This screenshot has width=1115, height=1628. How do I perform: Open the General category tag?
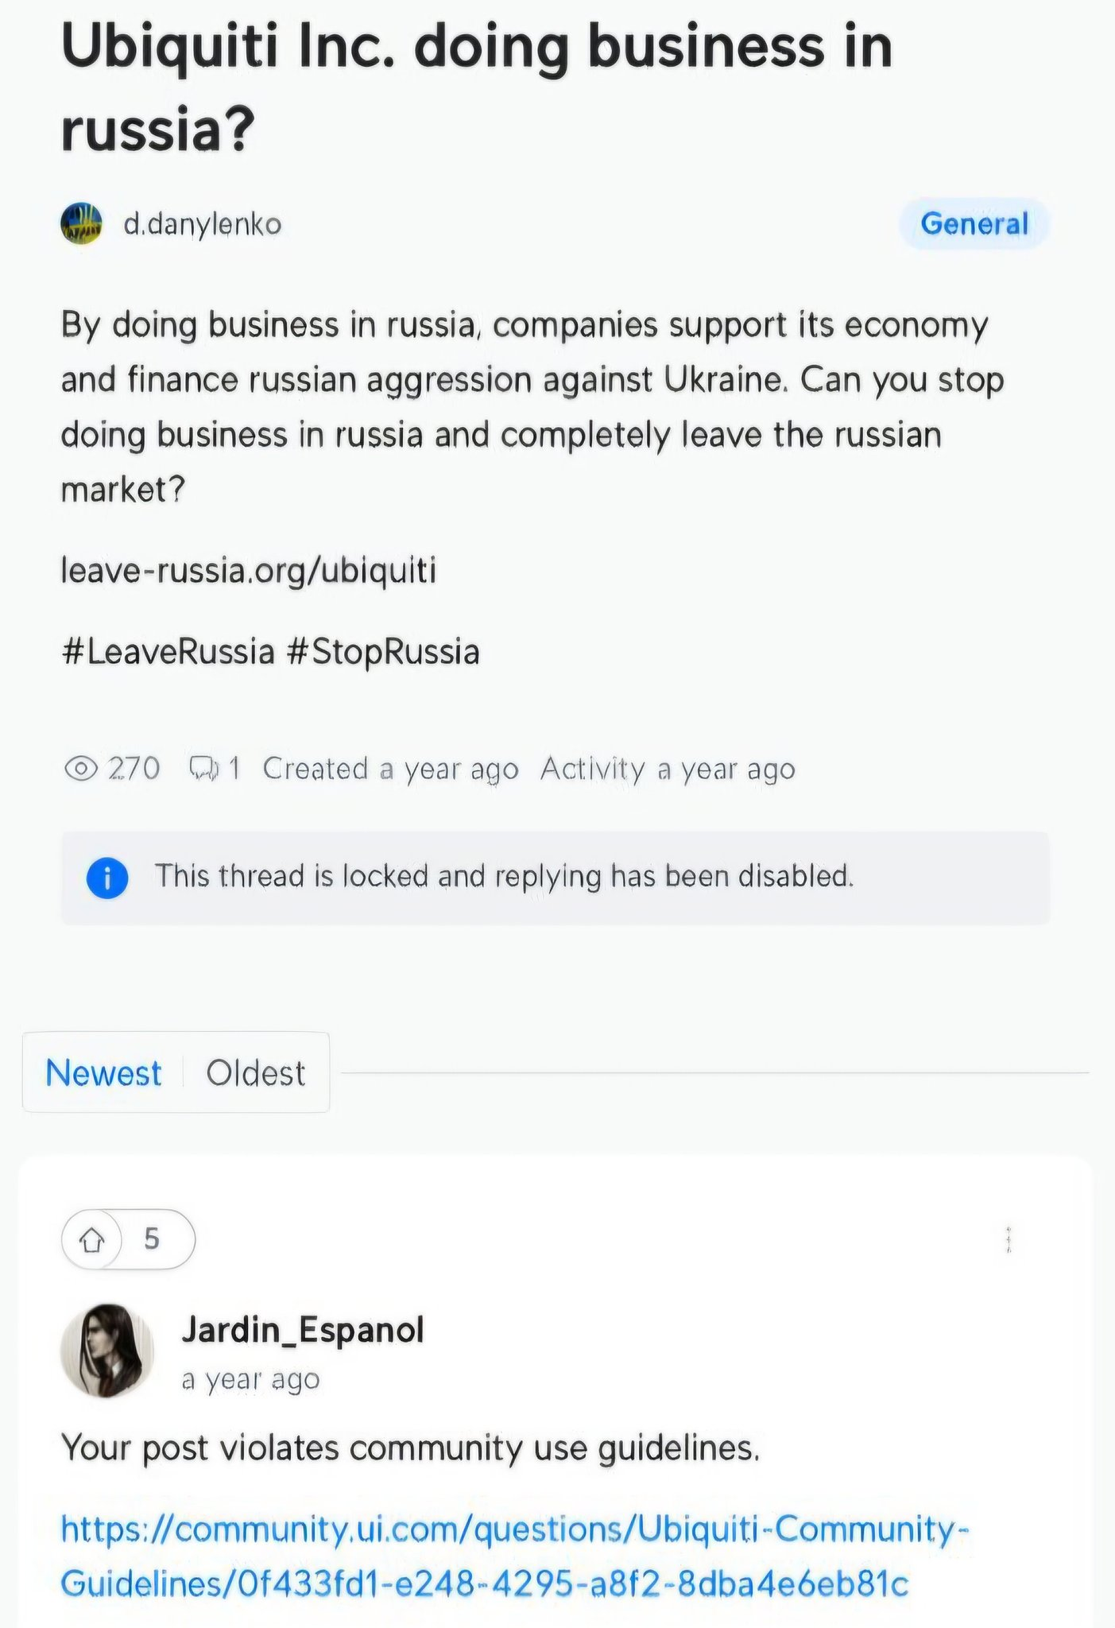tap(974, 223)
